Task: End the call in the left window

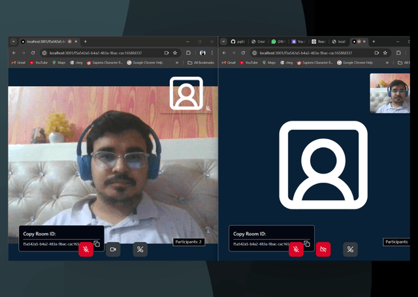Action: coord(140,249)
